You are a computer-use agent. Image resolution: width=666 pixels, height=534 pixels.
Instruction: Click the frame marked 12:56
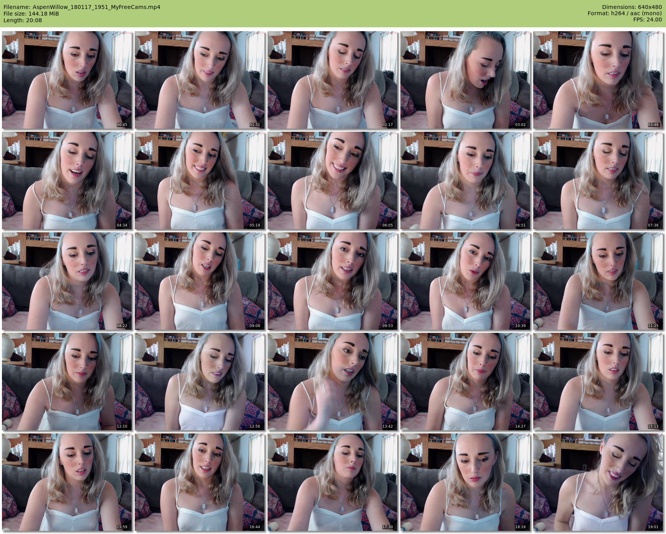pyautogui.click(x=200, y=382)
